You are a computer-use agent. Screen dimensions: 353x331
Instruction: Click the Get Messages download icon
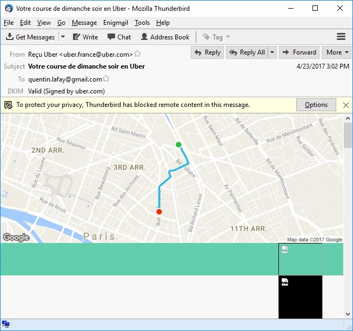click(x=9, y=37)
